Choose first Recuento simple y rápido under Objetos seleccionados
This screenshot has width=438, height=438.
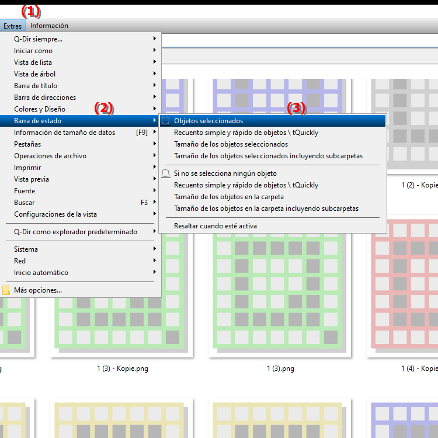(x=273, y=133)
